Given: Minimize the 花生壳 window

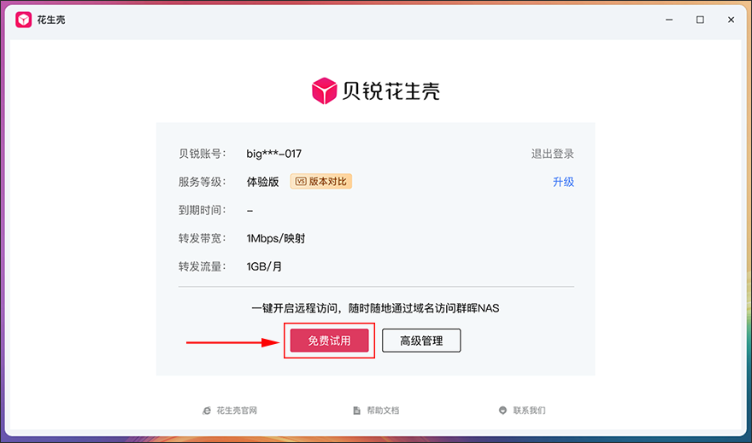Looking at the screenshot, I should point(669,20).
